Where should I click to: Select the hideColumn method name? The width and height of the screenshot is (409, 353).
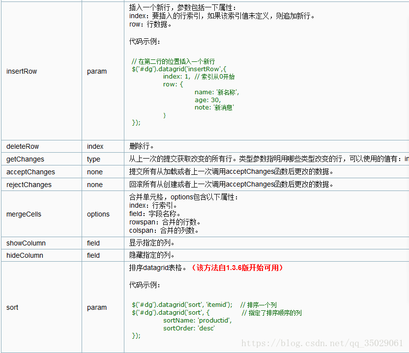pos(25,255)
